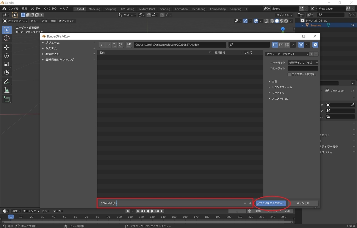
Task: Toggle the file browser settings gear
Action: (315, 45)
